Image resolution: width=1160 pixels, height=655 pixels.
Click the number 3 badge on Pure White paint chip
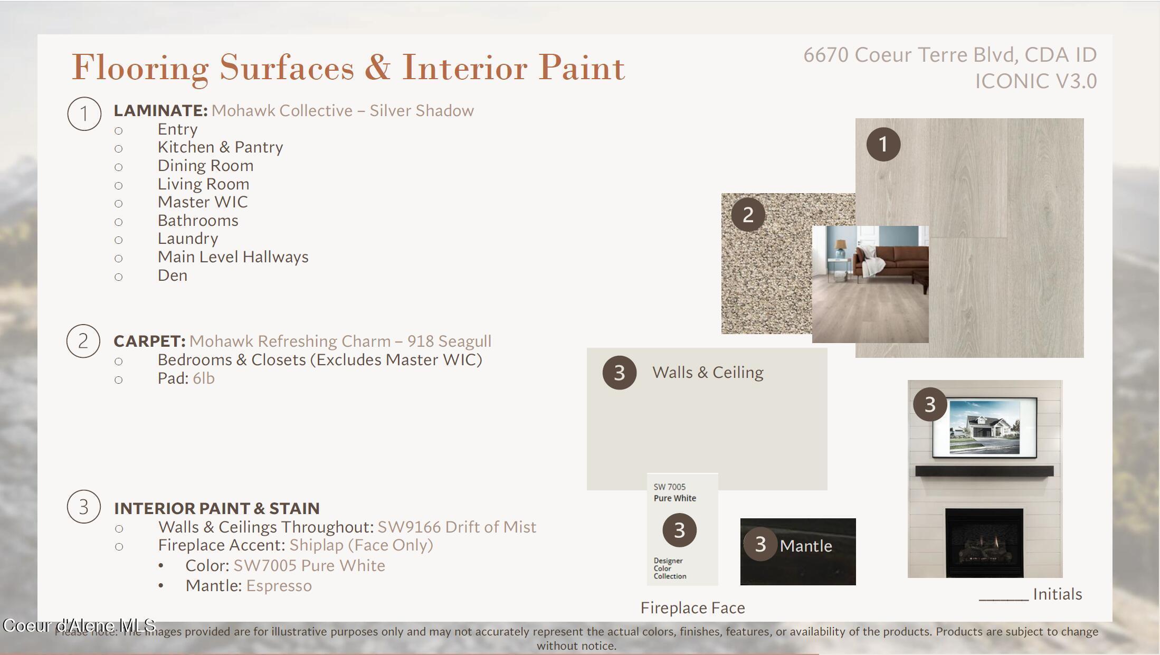point(679,530)
